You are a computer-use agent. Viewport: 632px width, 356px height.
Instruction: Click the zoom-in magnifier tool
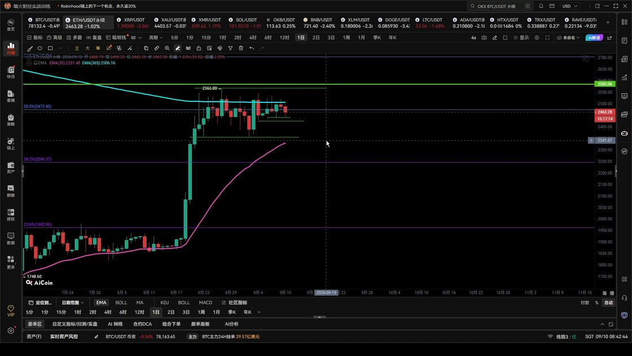(x=167, y=49)
